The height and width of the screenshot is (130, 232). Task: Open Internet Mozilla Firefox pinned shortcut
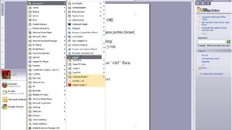tap(13, 85)
